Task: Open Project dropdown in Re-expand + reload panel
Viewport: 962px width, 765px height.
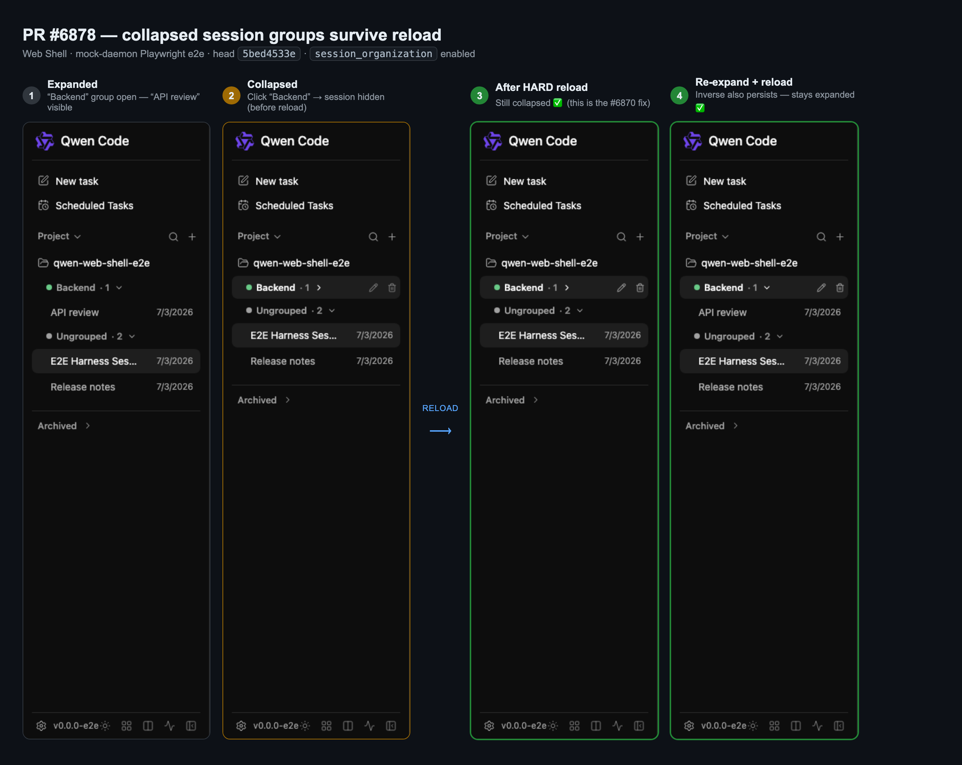Action: pyautogui.click(x=707, y=236)
